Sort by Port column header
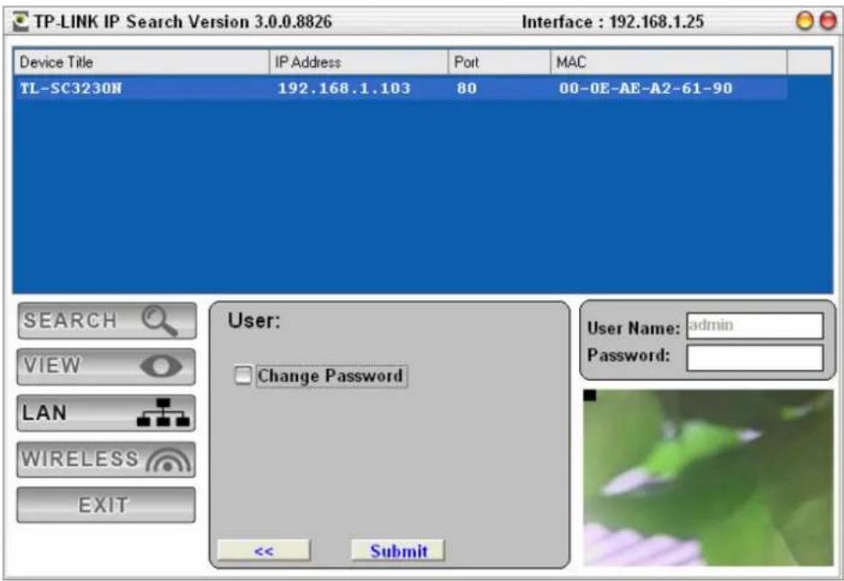844x581 pixels. 500,62
